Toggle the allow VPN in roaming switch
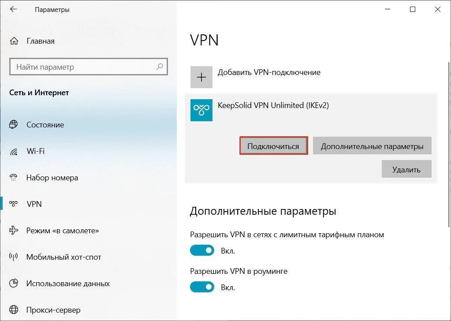451x321 pixels. [x=201, y=287]
